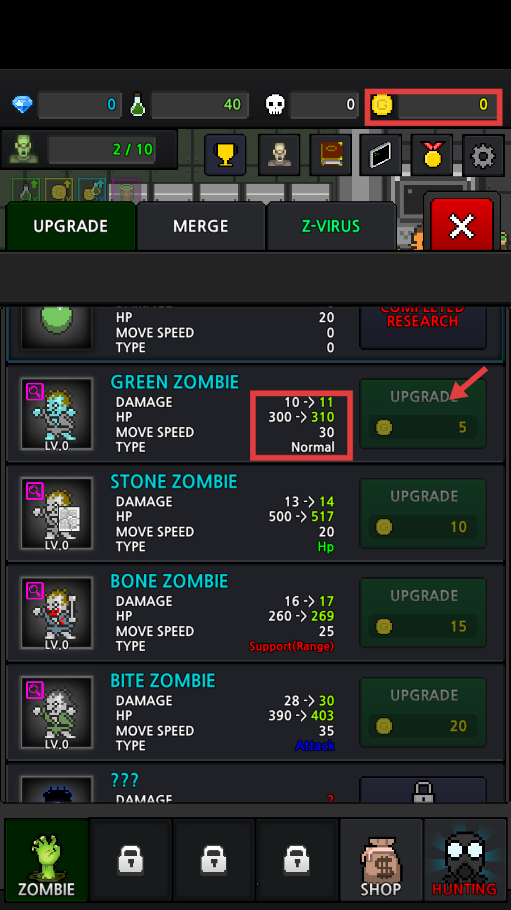Select the UPGRADE tab

point(70,226)
